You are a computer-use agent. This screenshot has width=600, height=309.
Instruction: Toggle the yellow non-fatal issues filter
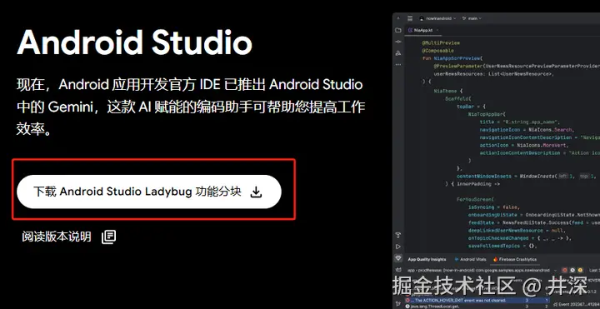pyautogui.click(x=580, y=270)
